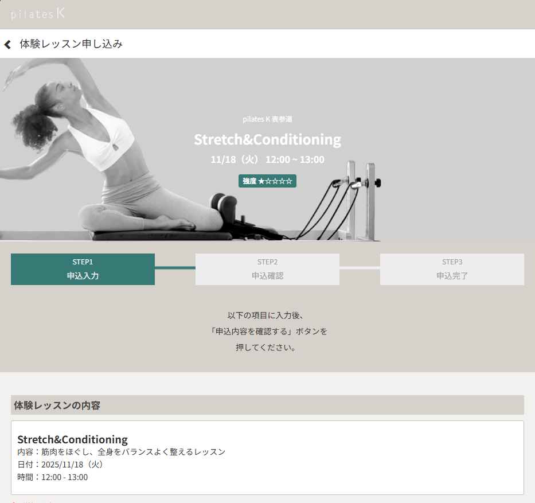Click the green progress bar between STEP1 and STEP2

[x=175, y=268]
